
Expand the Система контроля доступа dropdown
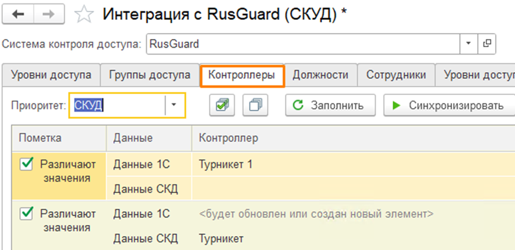coord(468,43)
